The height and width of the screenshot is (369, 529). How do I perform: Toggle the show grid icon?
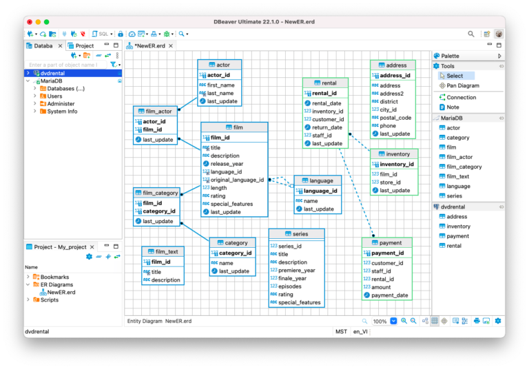(435, 321)
